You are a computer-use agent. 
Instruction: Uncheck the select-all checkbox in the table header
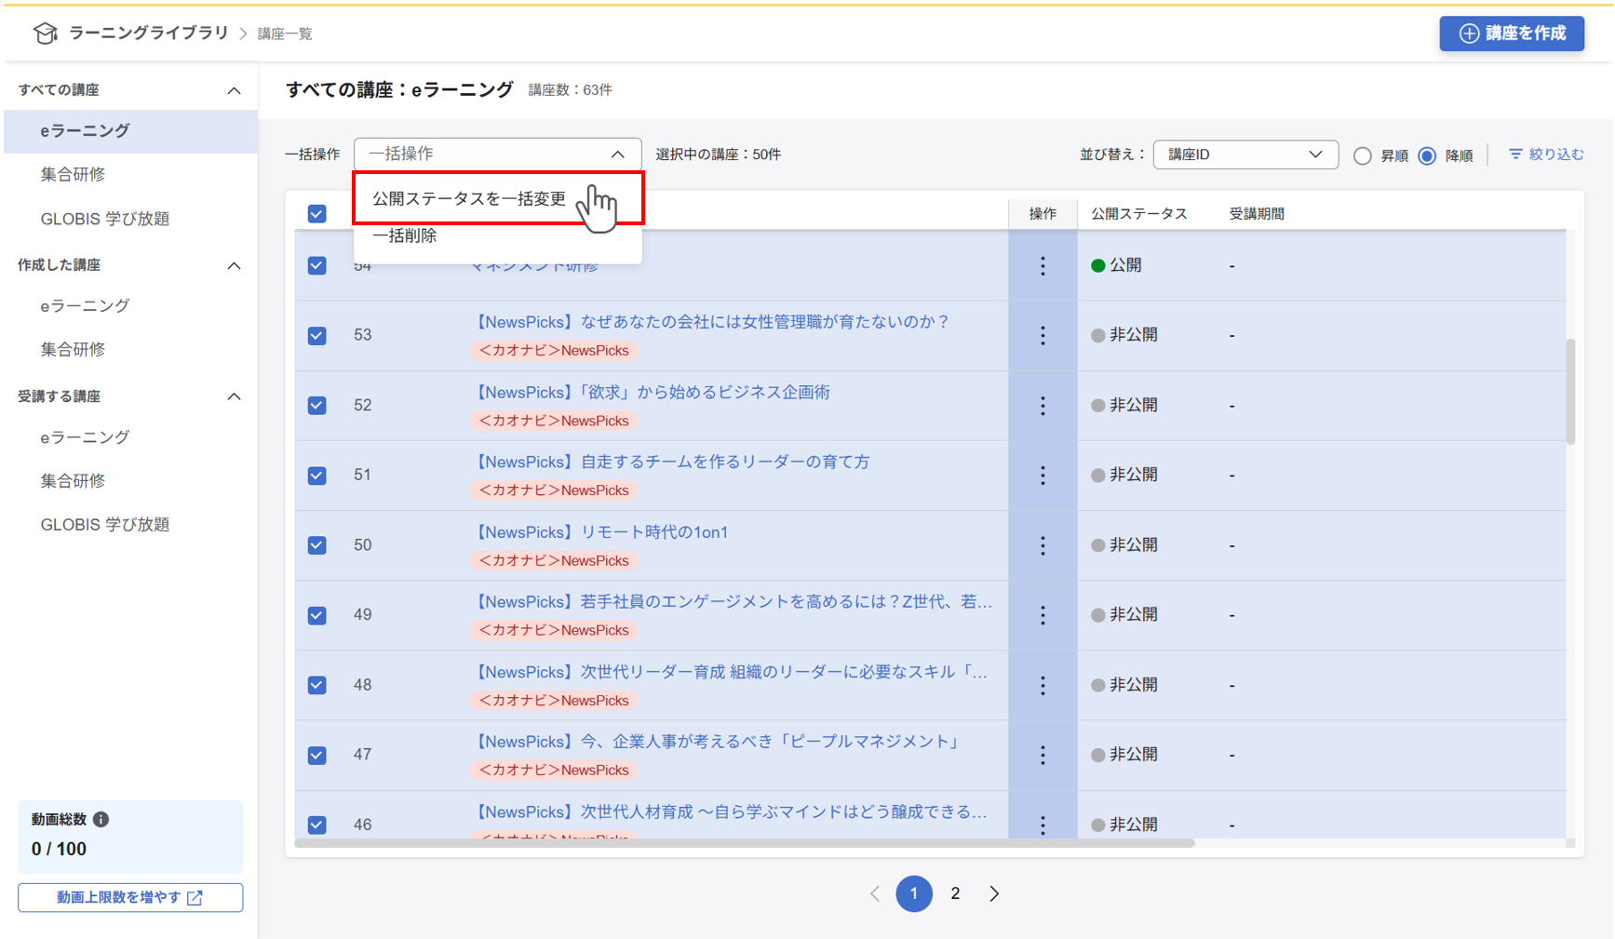point(316,213)
